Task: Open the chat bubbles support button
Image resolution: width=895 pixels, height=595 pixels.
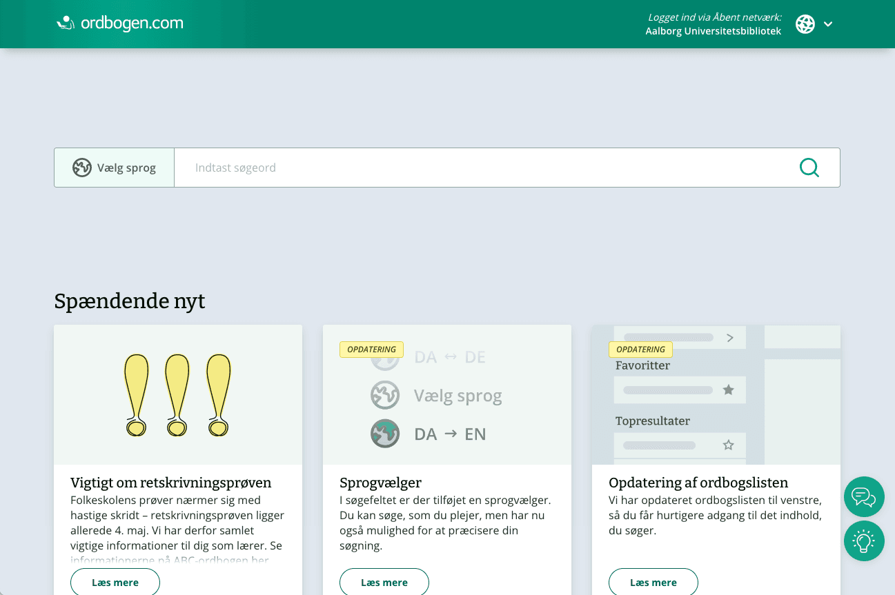Action: [864, 496]
